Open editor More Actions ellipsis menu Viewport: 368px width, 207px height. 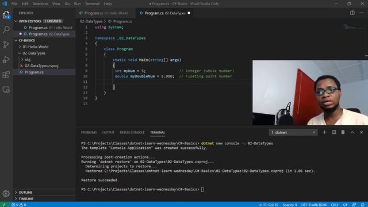[362, 13]
